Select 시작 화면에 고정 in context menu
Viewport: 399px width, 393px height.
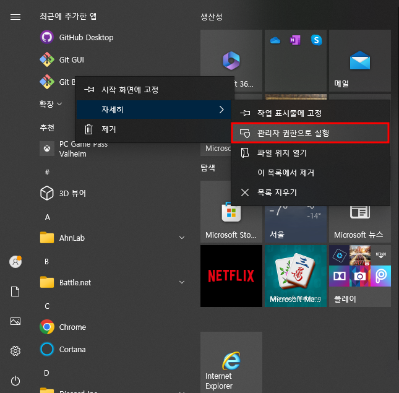(x=154, y=90)
